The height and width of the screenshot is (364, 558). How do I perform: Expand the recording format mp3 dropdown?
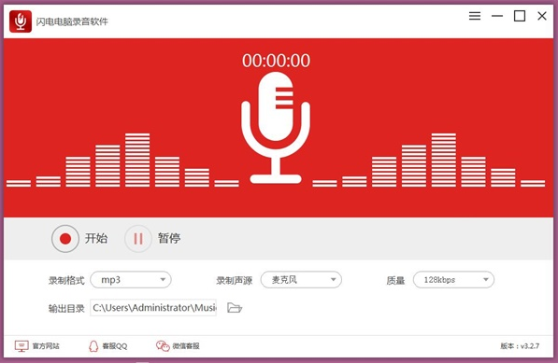131,280
